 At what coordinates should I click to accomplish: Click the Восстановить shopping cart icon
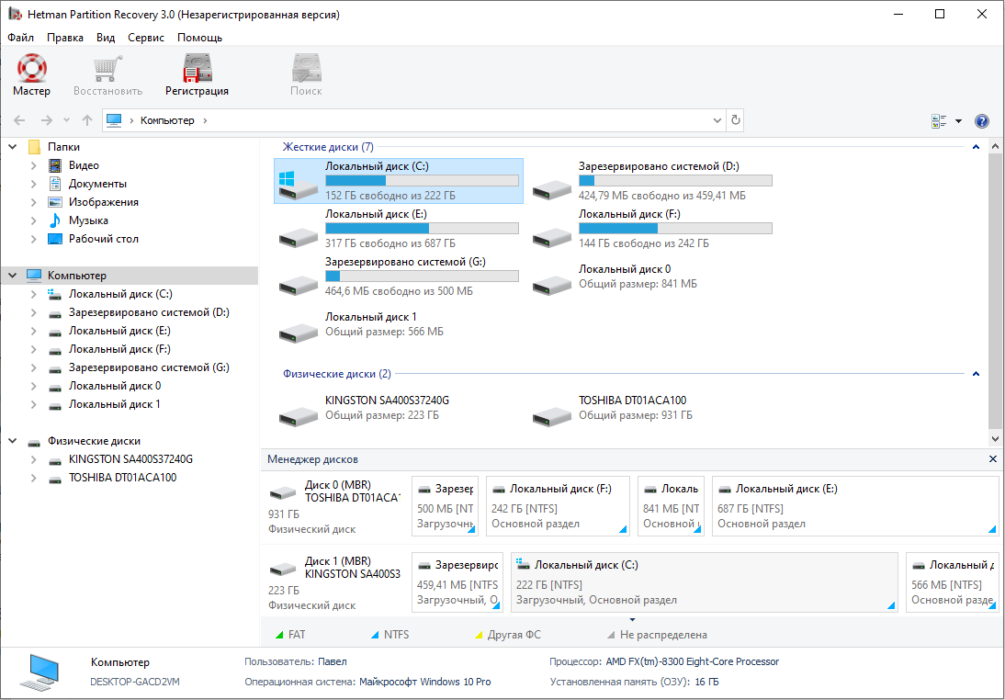(107, 69)
